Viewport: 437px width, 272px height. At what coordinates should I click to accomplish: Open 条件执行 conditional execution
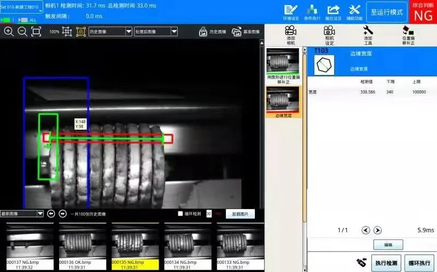tap(312, 13)
